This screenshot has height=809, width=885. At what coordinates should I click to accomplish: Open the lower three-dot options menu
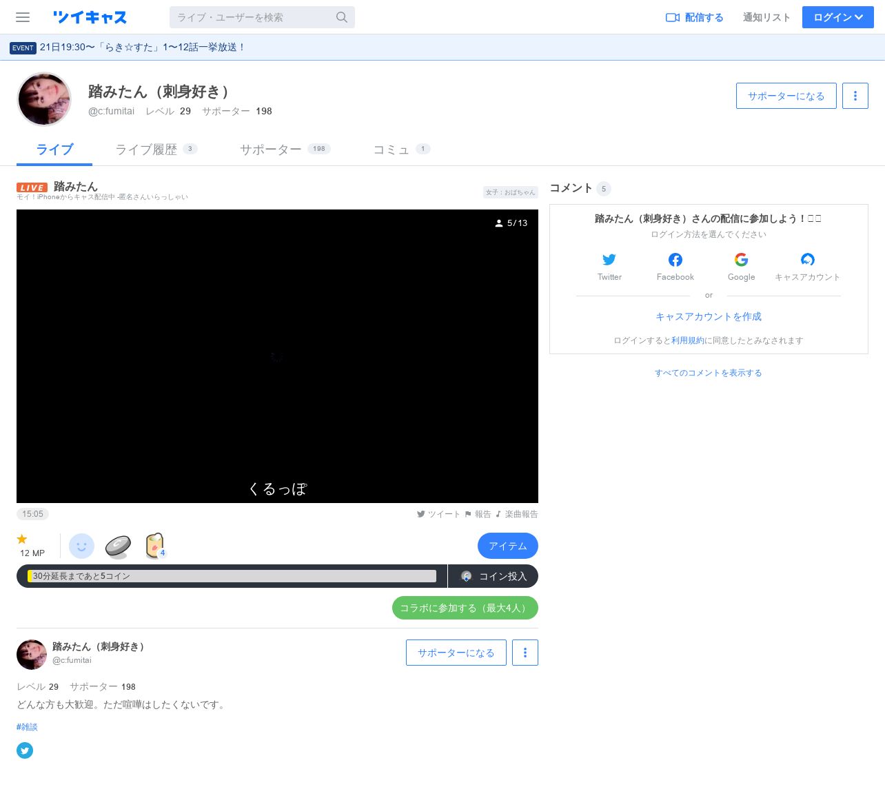tap(525, 653)
